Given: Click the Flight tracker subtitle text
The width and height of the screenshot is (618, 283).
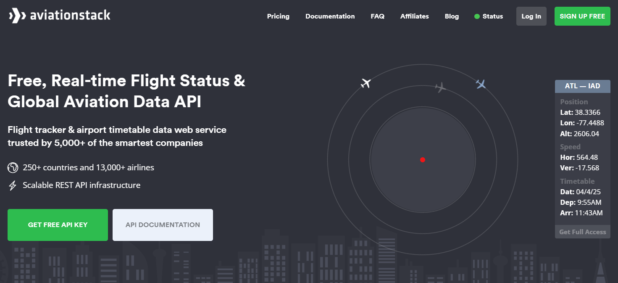Looking at the screenshot, I should pos(117,136).
